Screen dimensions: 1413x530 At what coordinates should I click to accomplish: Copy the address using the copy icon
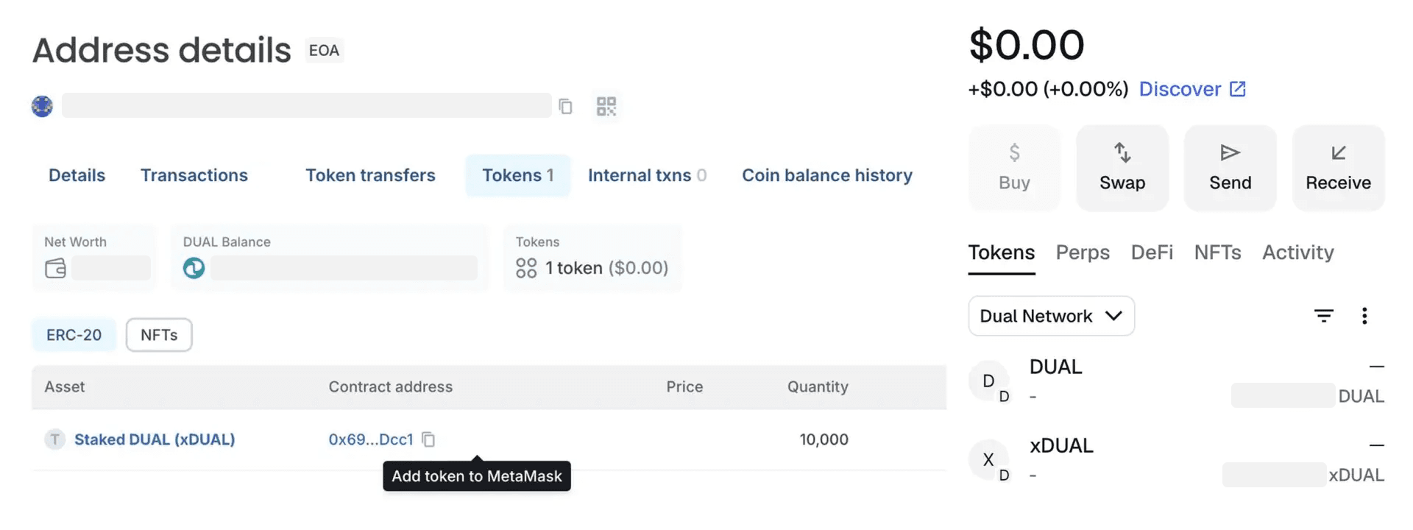pyautogui.click(x=565, y=107)
